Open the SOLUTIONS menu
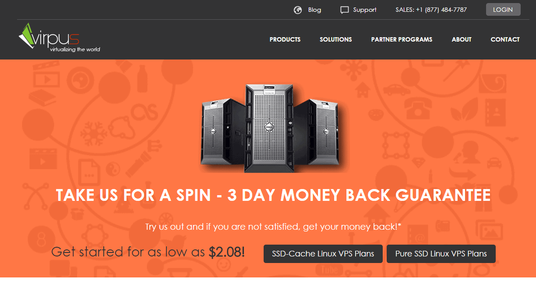The image size is (536, 284). pyautogui.click(x=336, y=39)
